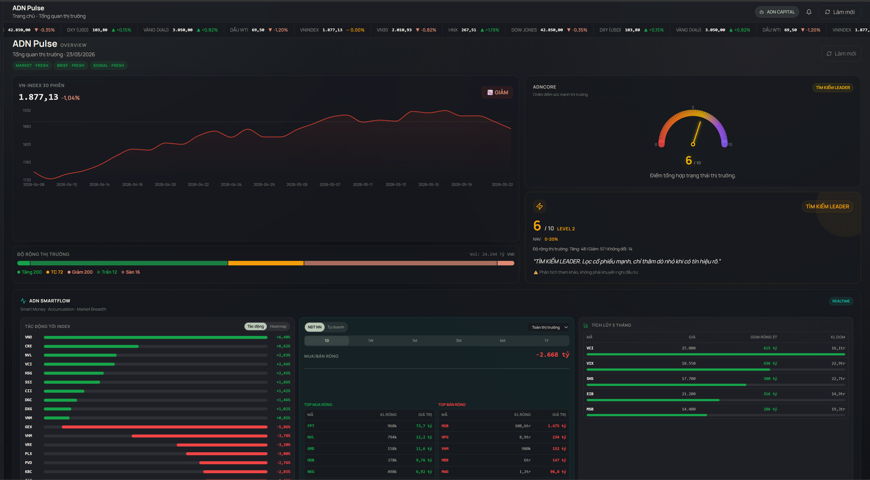Click EIB row in tích lũy table
This screenshot has height=480, width=870.
[716, 396]
